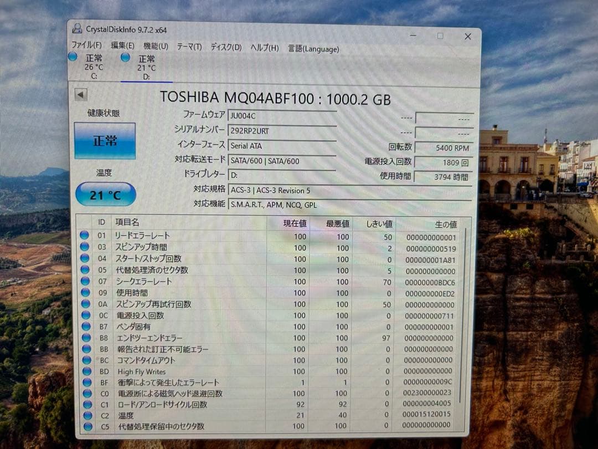
Task: Click the 正常 health status button
Action: coord(105,140)
